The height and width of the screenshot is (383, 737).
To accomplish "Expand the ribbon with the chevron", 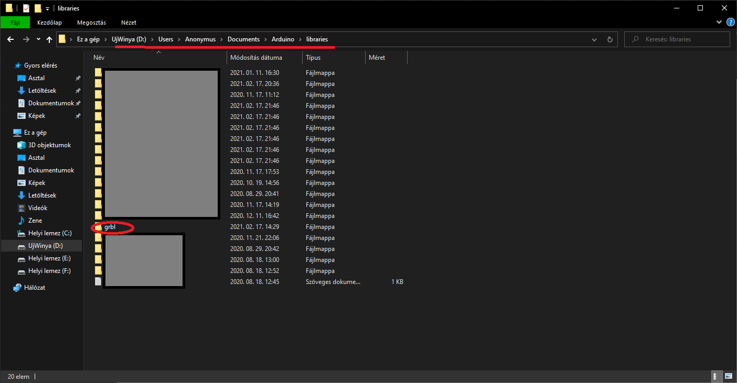I will point(719,23).
